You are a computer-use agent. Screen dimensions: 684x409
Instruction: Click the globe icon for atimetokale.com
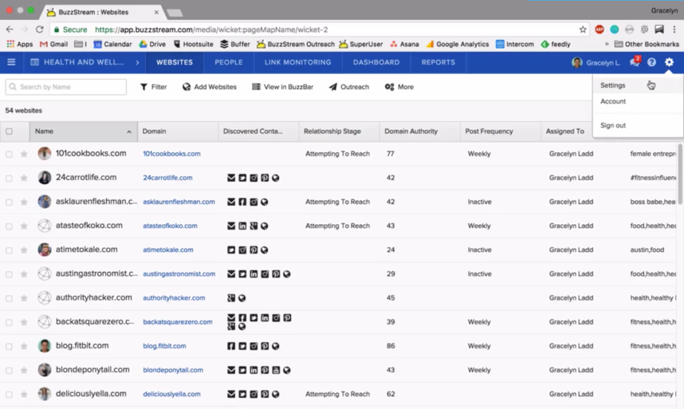pyautogui.click(x=265, y=250)
